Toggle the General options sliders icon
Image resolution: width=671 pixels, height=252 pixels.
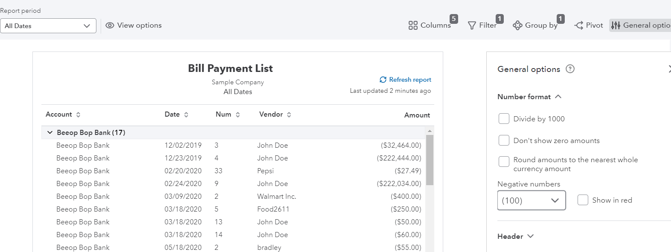point(616,26)
